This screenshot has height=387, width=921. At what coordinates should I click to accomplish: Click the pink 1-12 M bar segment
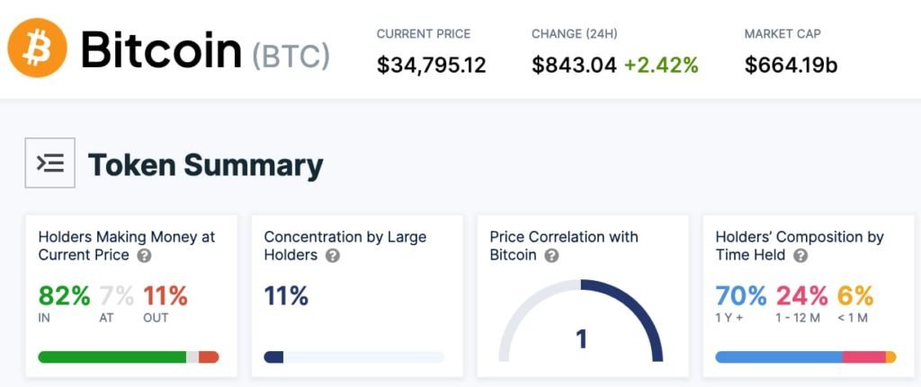click(863, 357)
